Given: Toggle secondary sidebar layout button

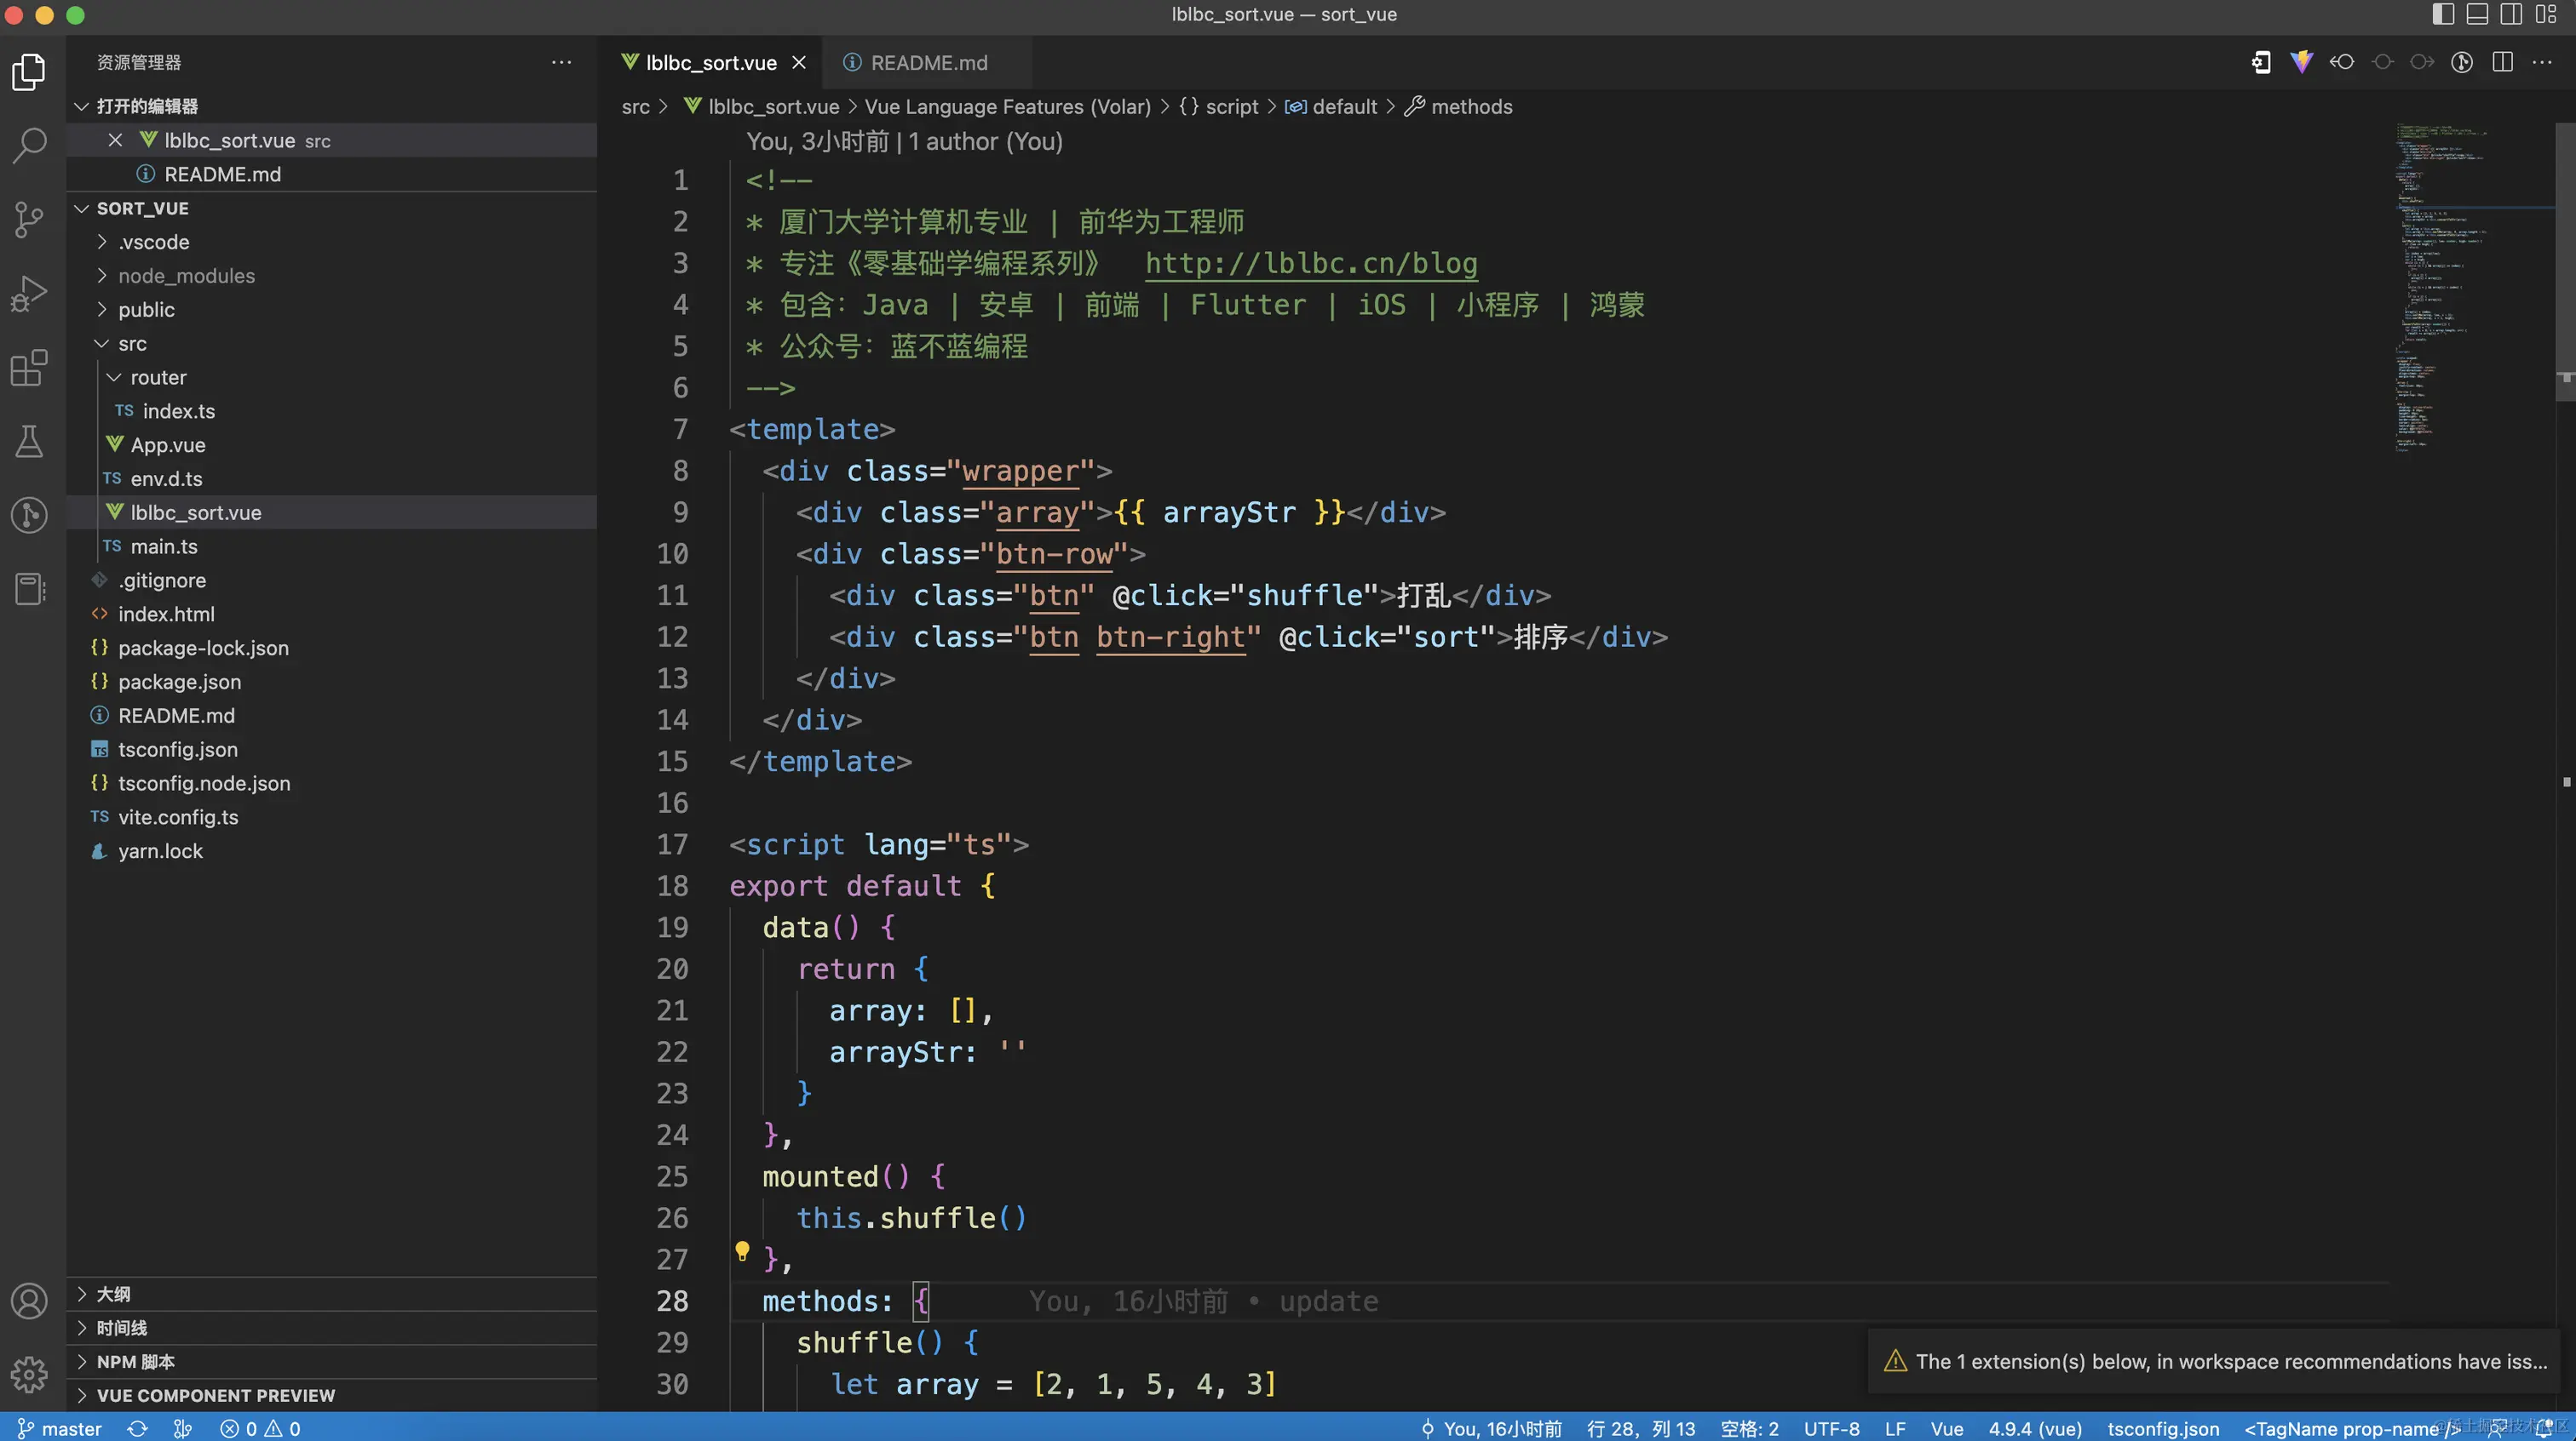Looking at the screenshot, I should click(x=2510, y=14).
